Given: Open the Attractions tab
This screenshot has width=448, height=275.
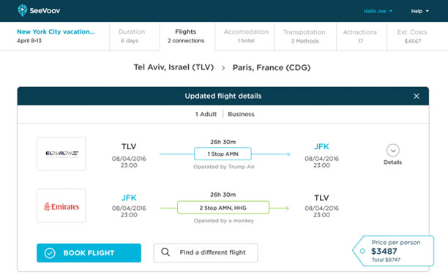Looking at the screenshot, I should [x=360, y=37].
